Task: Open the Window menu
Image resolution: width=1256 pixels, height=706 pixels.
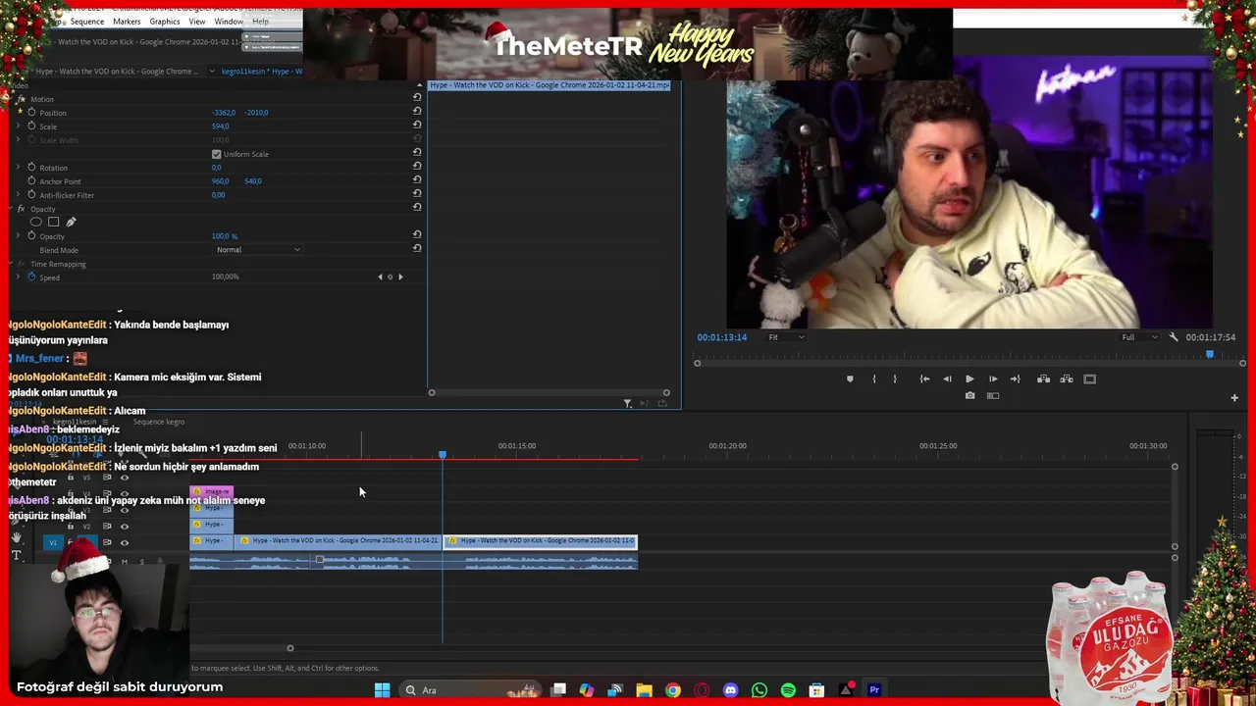Action: [x=229, y=22]
